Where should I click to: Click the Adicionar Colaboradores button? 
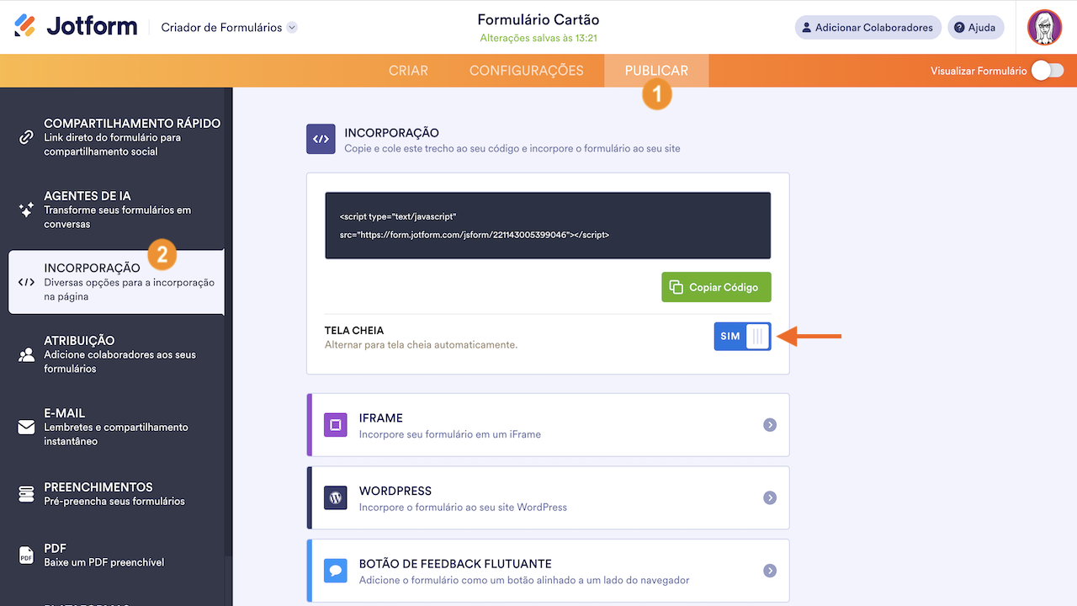[867, 28]
